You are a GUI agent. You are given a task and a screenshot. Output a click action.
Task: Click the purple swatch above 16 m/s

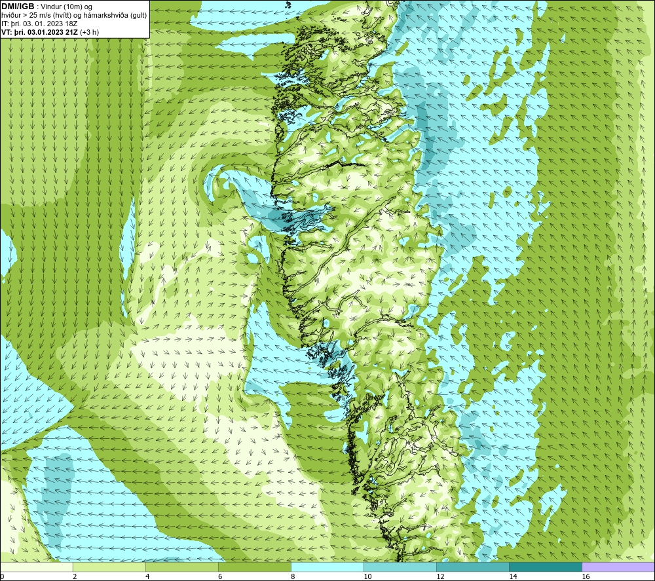[618, 567]
